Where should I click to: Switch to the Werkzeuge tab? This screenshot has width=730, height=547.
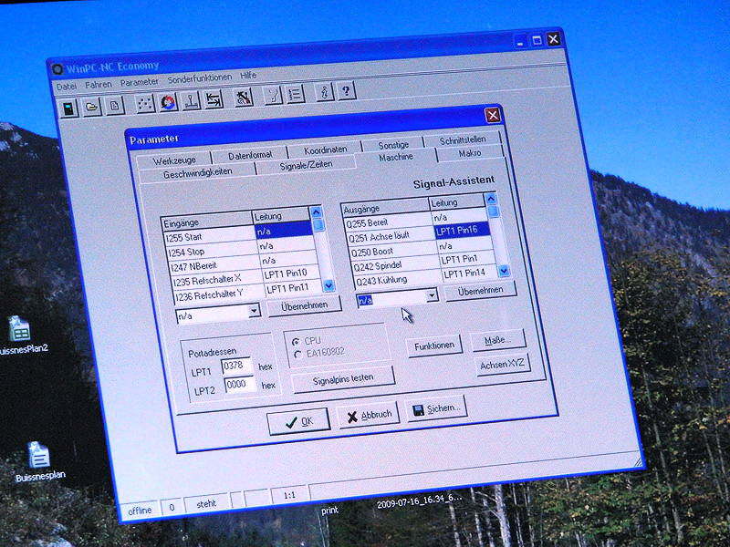pyautogui.click(x=174, y=161)
